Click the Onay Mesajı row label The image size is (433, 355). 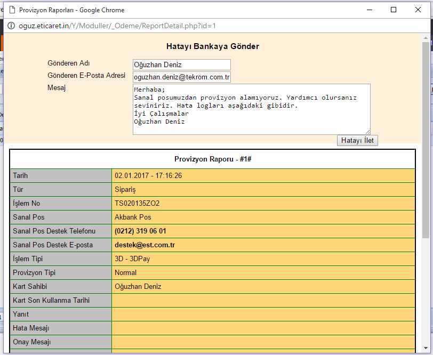point(32,342)
